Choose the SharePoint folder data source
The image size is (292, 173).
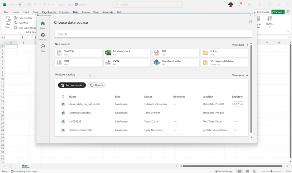click(x=176, y=63)
